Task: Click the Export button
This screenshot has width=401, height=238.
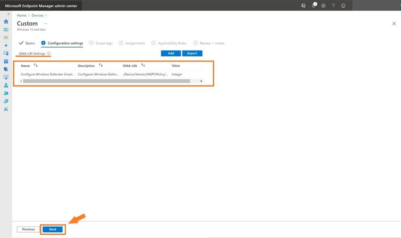Action: [192, 53]
